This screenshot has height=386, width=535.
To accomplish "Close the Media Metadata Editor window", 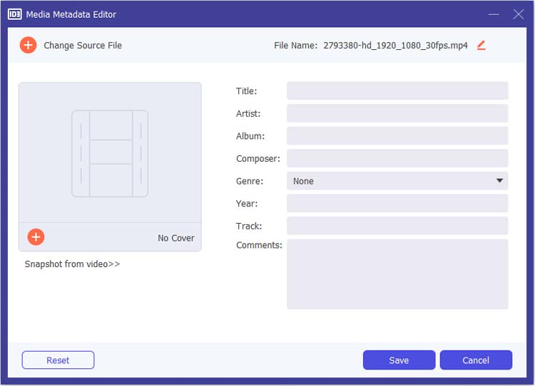I will [x=519, y=14].
